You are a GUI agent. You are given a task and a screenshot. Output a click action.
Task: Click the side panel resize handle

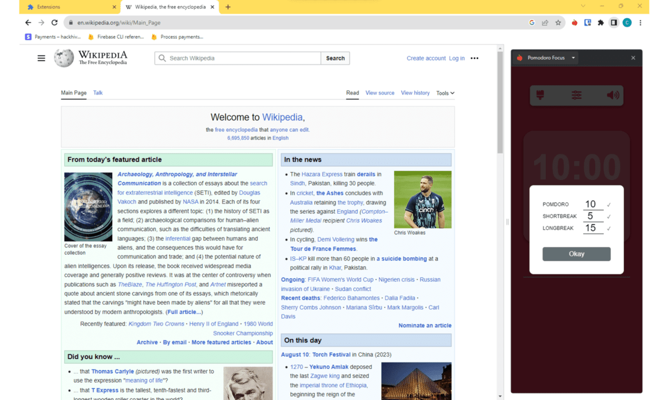point(507,222)
